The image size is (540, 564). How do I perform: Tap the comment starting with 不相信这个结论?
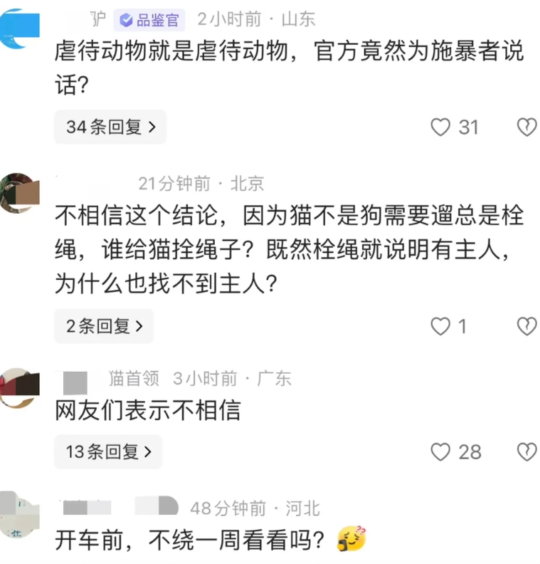coord(289,250)
